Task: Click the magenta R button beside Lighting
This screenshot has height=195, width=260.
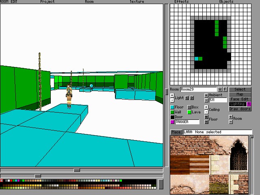Action: coord(249,104)
